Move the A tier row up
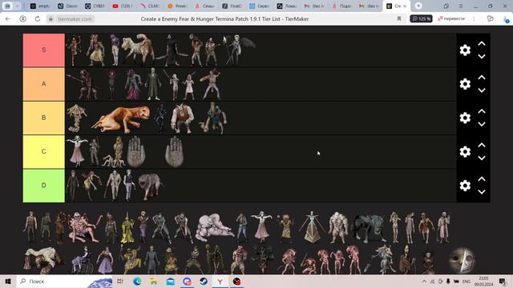Screen dimensions: 513x288 tap(482, 78)
